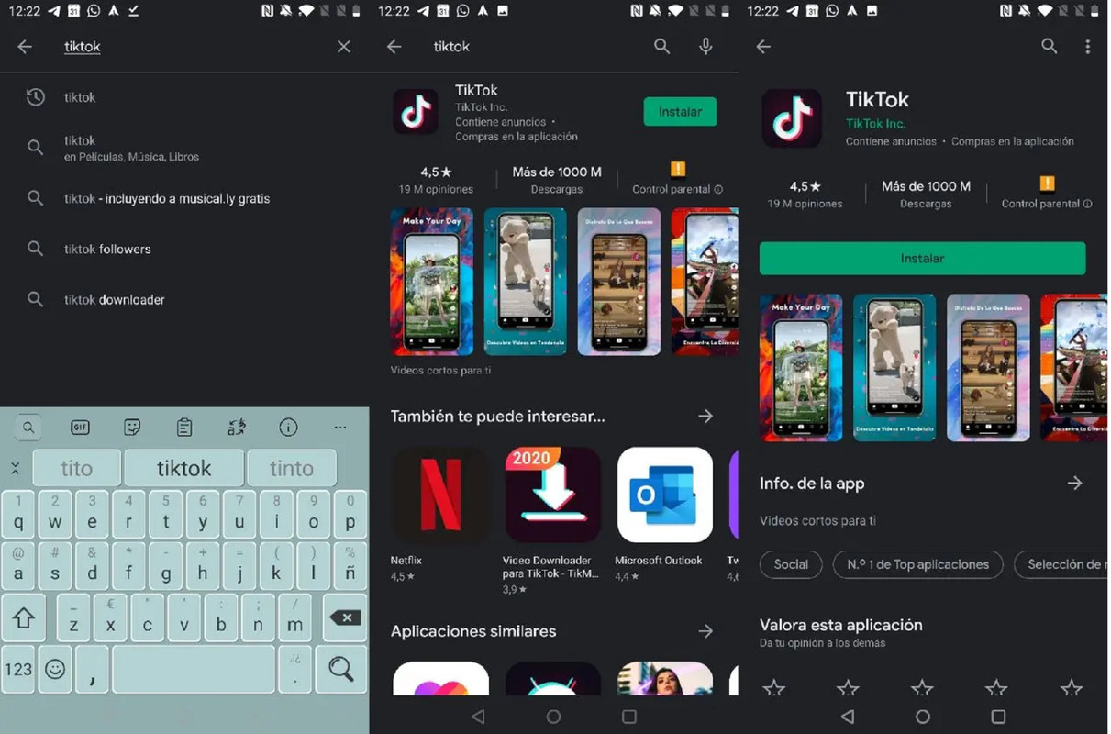The width and height of the screenshot is (1111, 734).
Task: Choose word suggestion tinto
Action: point(292,468)
